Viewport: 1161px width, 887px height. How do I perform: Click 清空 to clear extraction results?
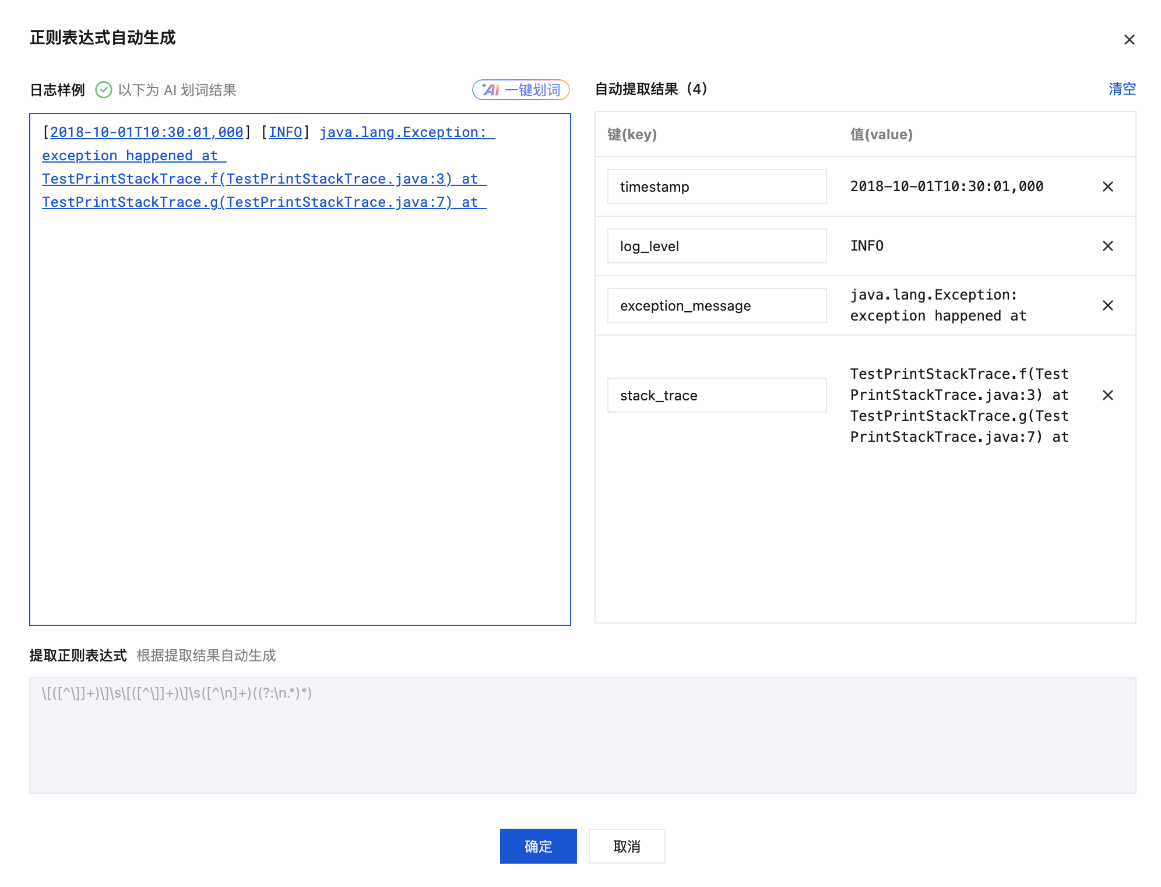pyautogui.click(x=1121, y=89)
